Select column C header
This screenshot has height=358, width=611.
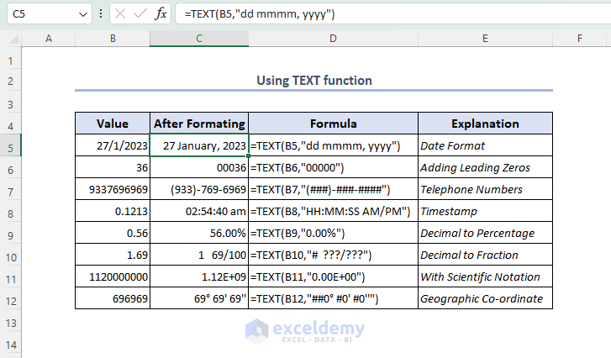[x=199, y=39]
